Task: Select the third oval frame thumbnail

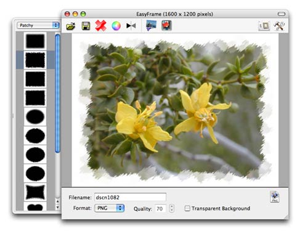Action: [35, 155]
